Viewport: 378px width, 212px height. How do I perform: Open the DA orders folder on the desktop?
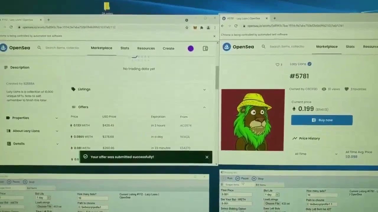107,8
